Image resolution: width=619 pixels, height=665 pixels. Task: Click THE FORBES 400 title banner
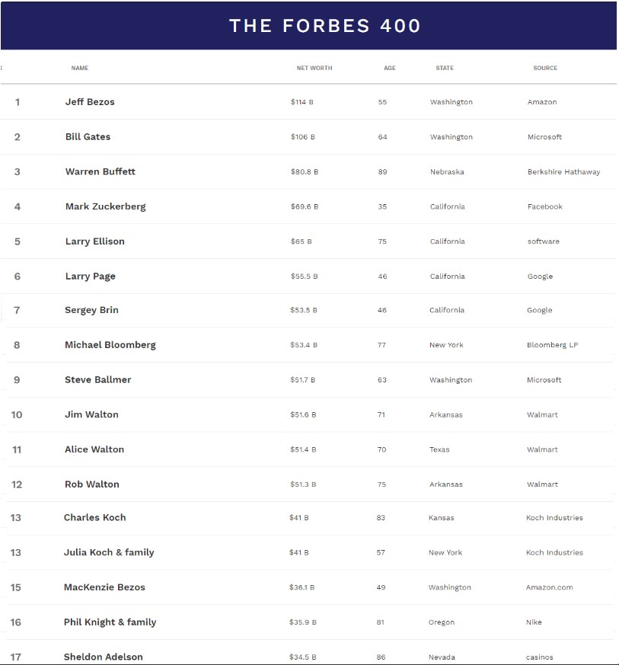(x=325, y=26)
